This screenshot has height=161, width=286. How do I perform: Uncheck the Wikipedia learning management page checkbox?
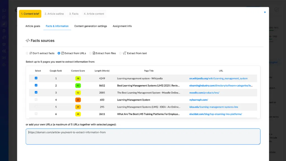click(36, 78)
